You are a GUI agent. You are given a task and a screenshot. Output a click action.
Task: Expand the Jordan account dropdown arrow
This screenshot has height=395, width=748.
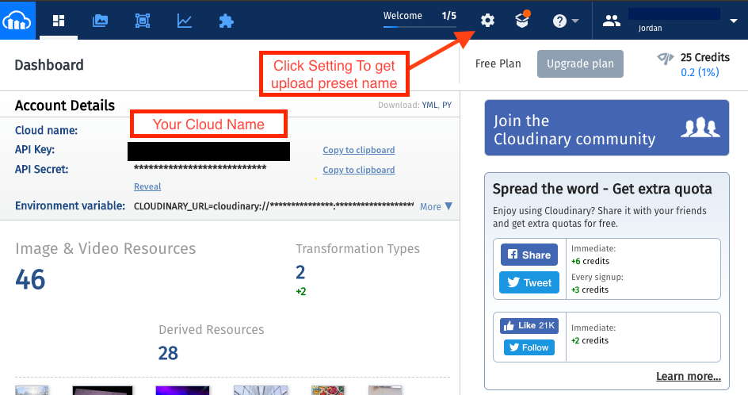734,21
